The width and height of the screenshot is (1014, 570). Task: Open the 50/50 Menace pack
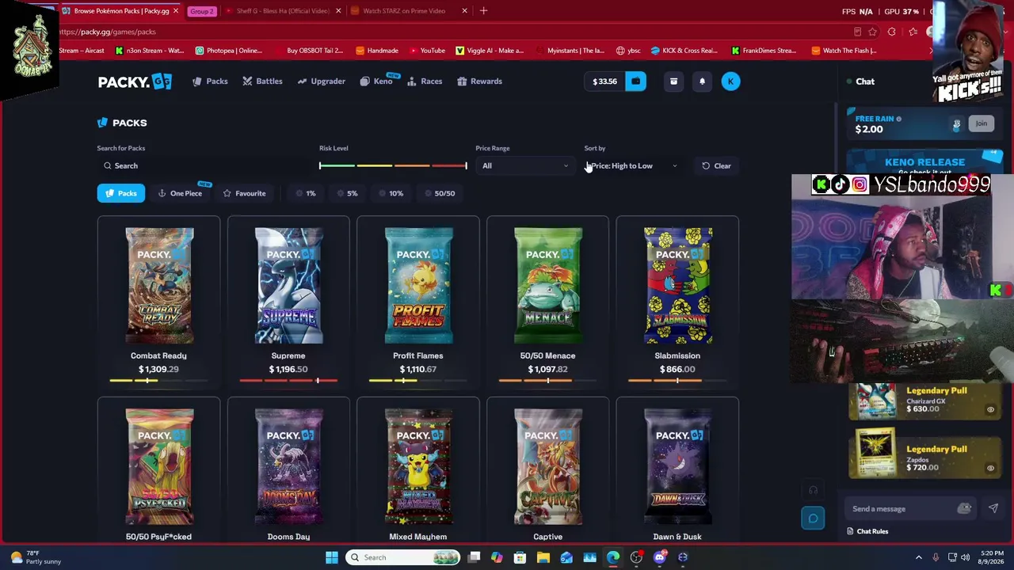pyautogui.click(x=547, y=302)
